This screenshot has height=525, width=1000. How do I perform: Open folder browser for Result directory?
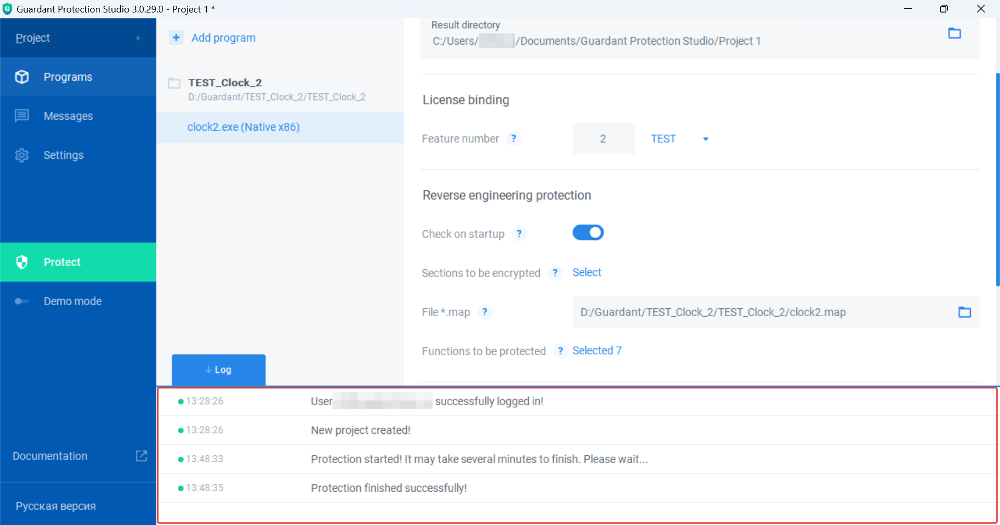point(954,33)
